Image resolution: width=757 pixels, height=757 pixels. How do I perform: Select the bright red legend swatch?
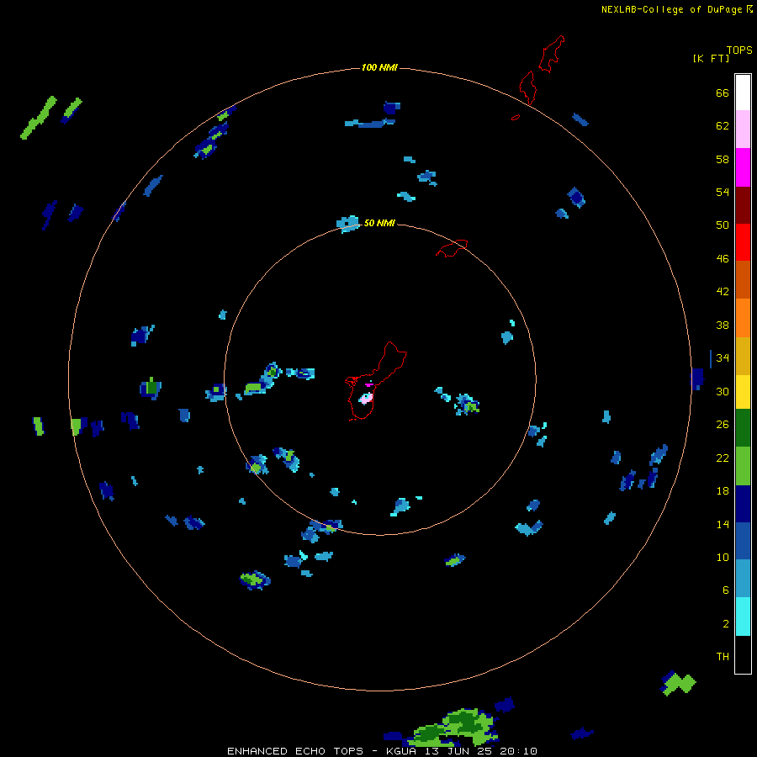[743, 242]
